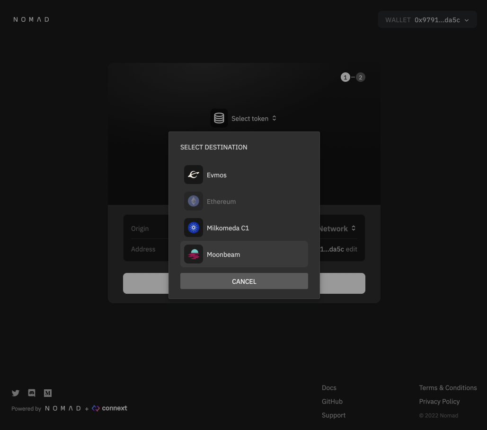
Task: Click the Moonbeam logo icon
Action: 193,254
